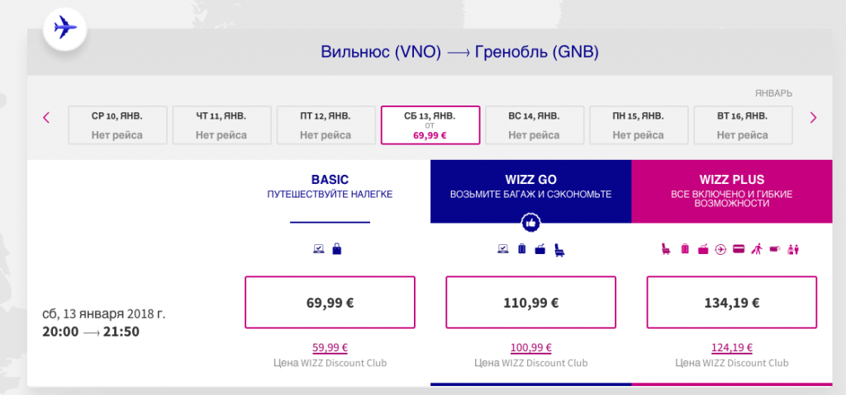Show later dates with the right arrow
Viewport: 846px width, 395px height.
(x=813, y=117)
